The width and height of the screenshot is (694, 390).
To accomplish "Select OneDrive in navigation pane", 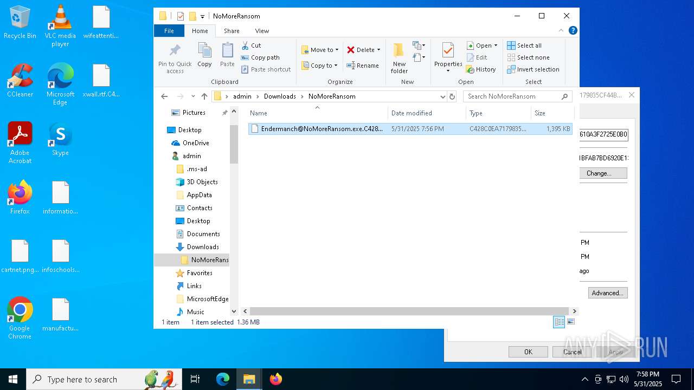I will [190, 143].
